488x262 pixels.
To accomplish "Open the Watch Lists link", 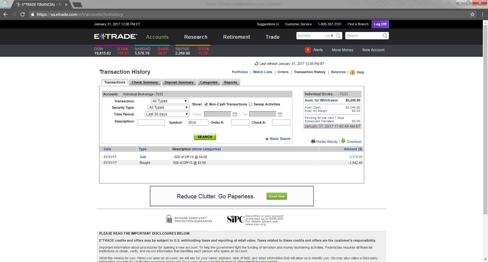I will click(x=263, y=72).
